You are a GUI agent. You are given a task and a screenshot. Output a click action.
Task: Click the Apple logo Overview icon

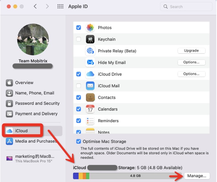click(x=9, y=83)
